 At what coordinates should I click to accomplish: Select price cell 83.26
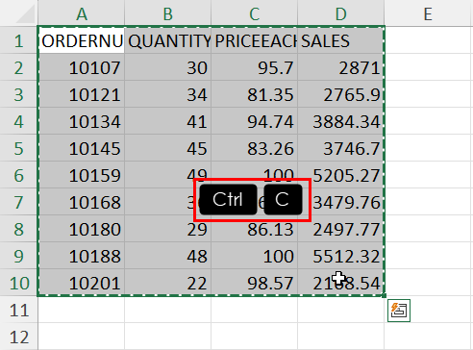(x=255, y=148)
